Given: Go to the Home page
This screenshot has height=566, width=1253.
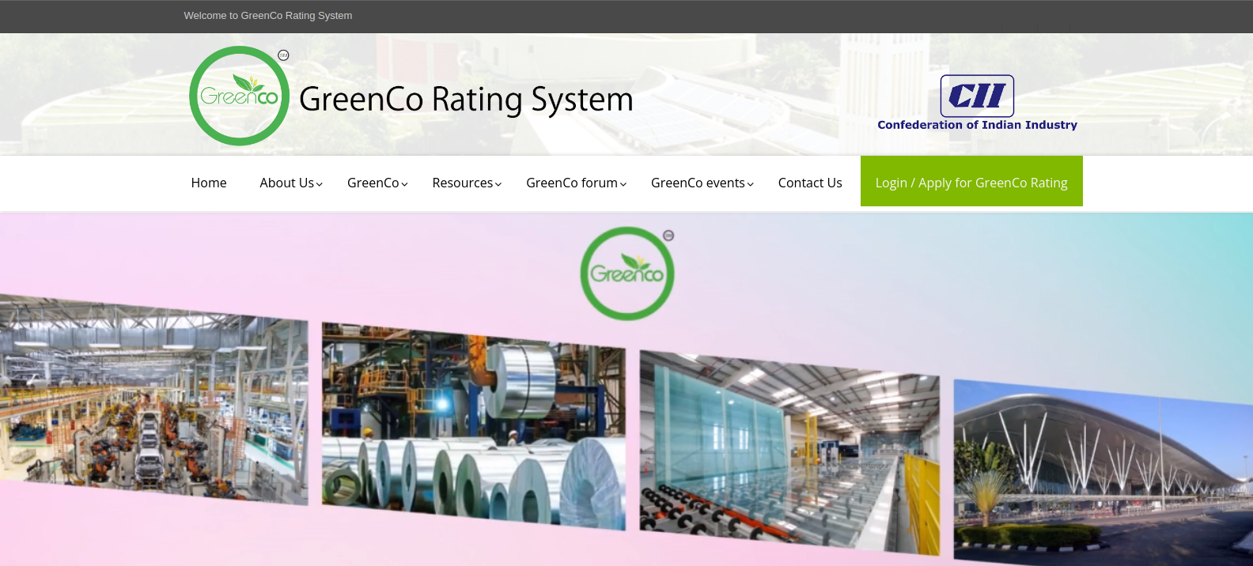Looking at the screenshot, I should click(209, 183).
